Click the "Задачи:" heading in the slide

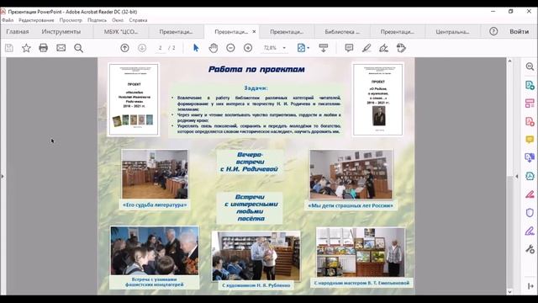tap(256, 88)
